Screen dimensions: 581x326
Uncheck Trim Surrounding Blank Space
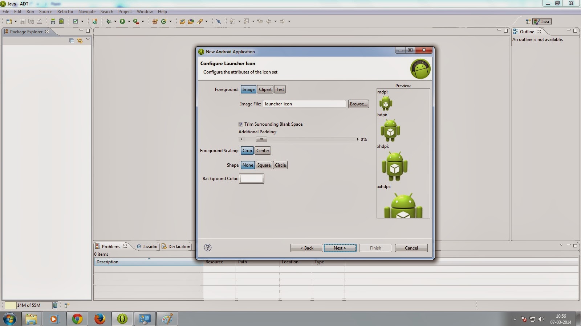(241, 124)
